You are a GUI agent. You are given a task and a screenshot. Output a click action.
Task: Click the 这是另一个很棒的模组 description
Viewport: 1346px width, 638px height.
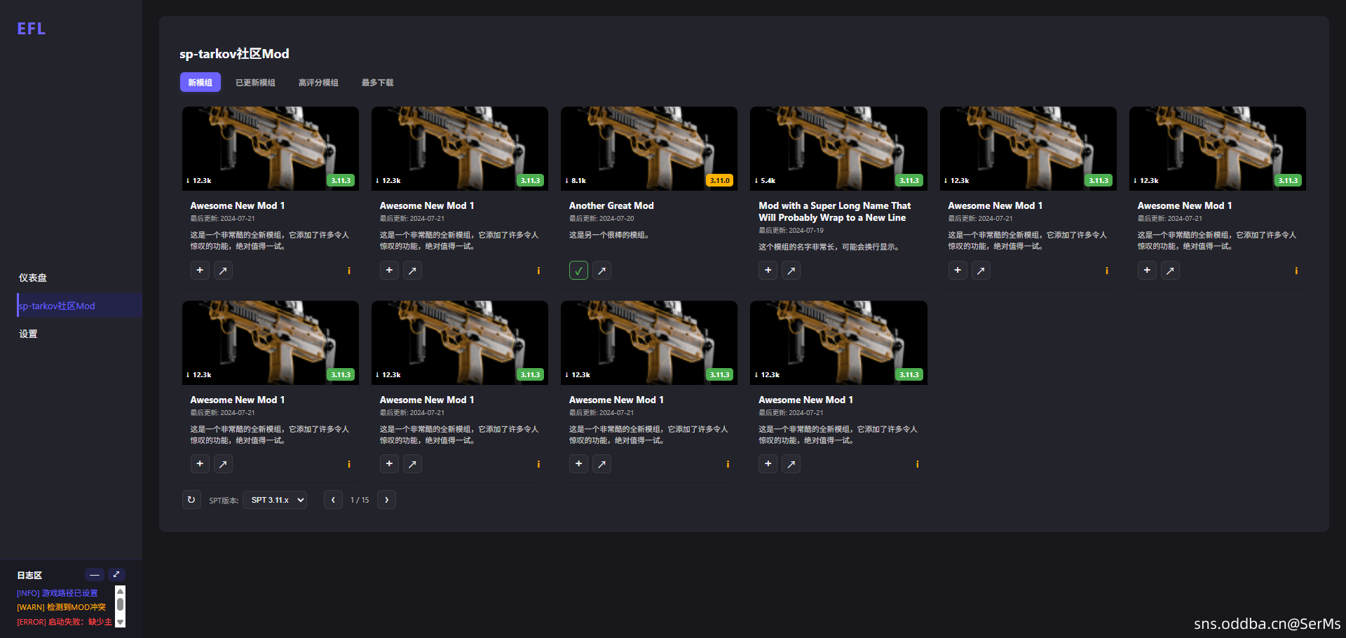(x=609, y=235)
